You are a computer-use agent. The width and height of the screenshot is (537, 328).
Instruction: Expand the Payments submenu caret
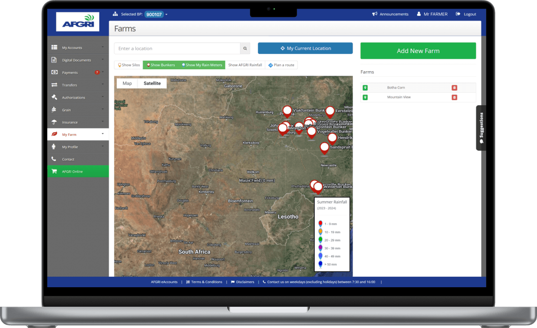pyautogui.click(x=103, y=72)
